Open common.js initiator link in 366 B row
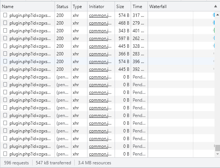This screenshot has height=168, width=220. [x=100, y=54]
